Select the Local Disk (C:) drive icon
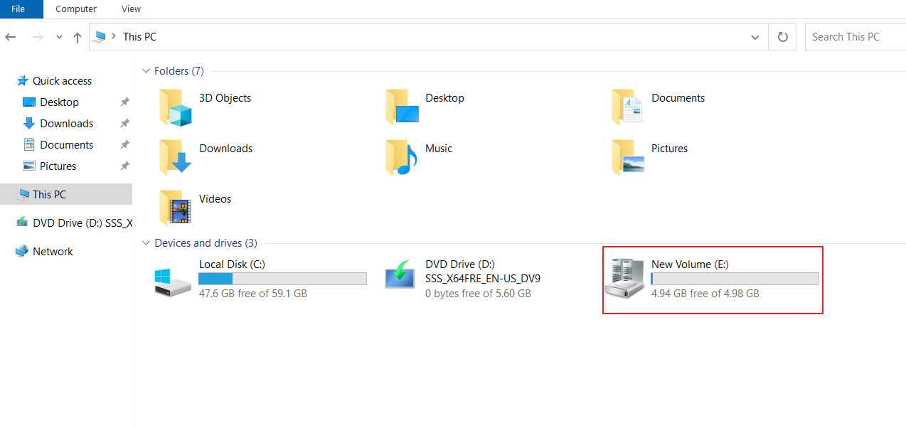 [x=173, y=282]
